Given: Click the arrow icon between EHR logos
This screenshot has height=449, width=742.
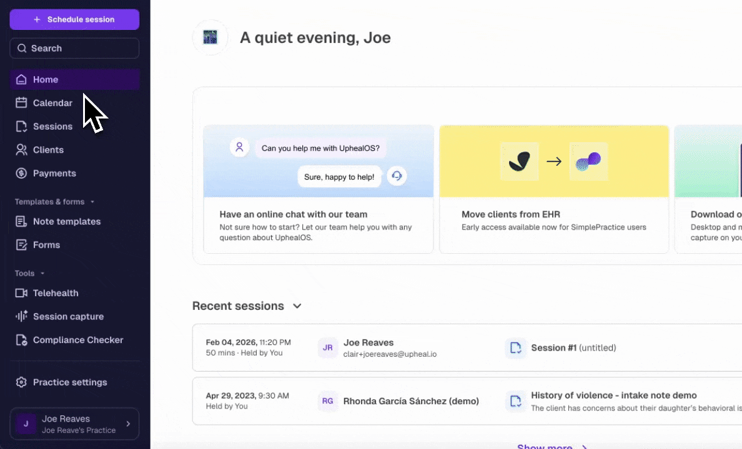Looking at the screenshot, I should [x=554, y=161].
